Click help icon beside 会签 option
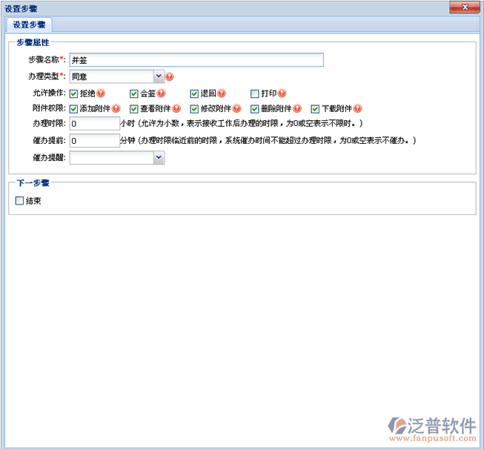This screenshot has width=484, height=450. click(x=161, y=93)
